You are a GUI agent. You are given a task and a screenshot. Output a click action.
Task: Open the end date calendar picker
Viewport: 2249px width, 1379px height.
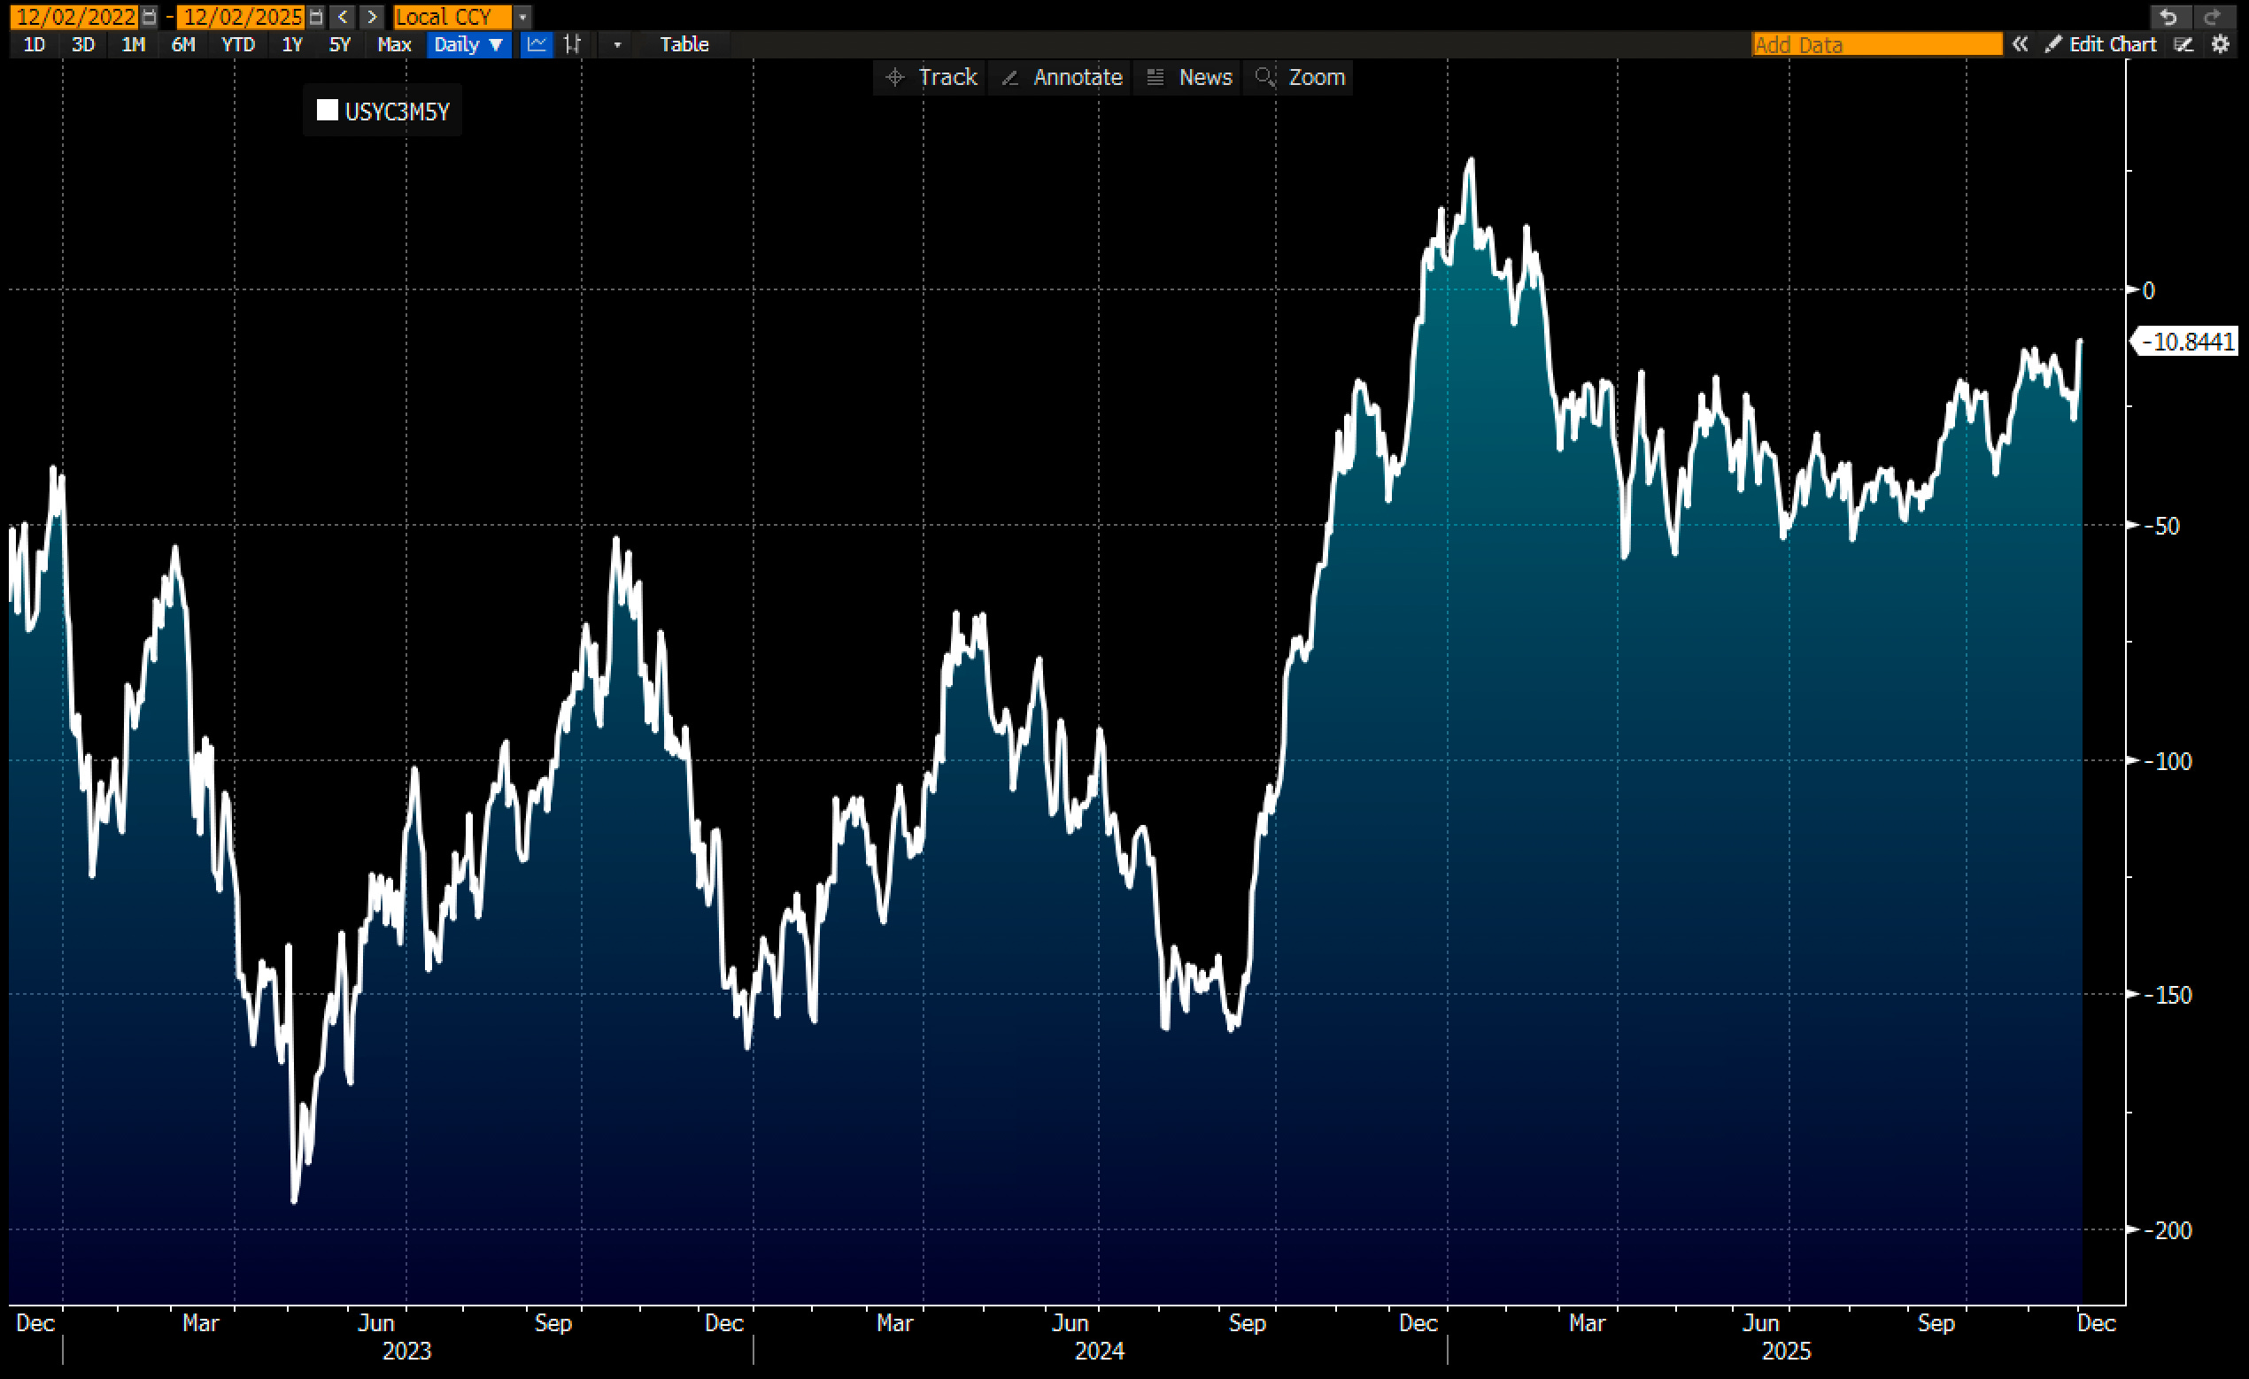316,17
